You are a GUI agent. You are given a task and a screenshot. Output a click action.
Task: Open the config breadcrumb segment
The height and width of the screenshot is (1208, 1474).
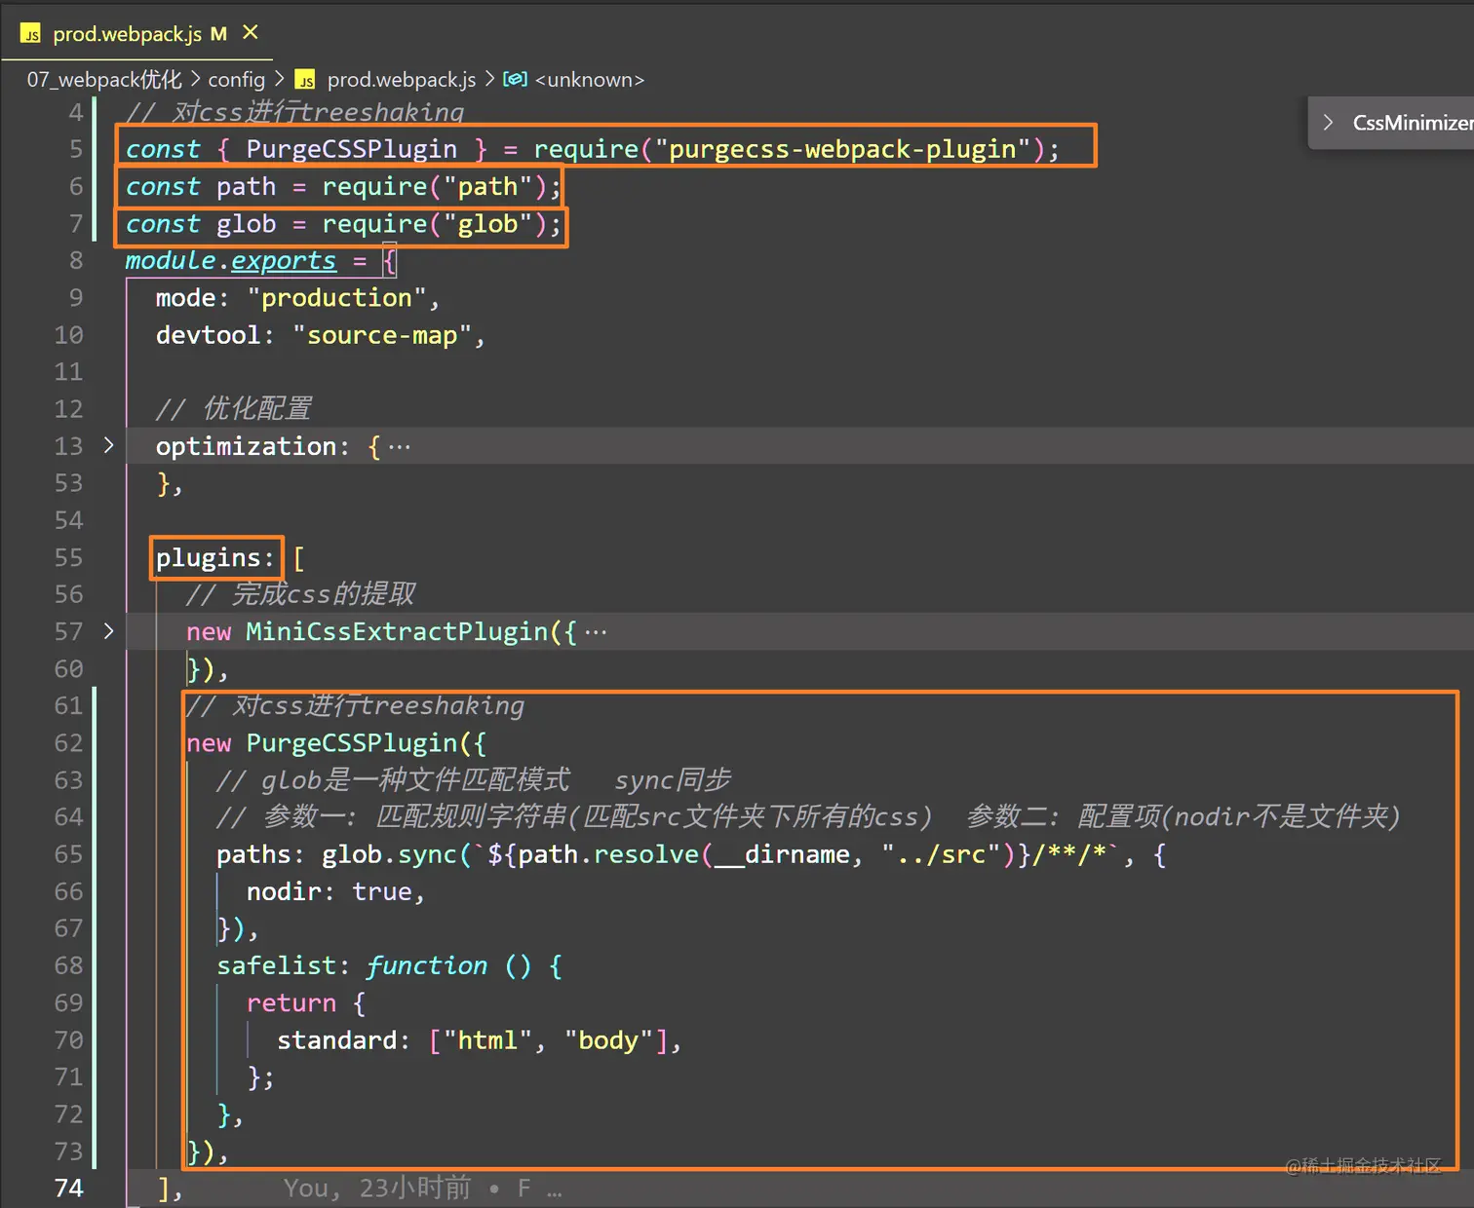coord(236,80)
